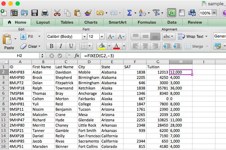
Task: Switch to the Home tab
Action: click(x=17, y=22)
